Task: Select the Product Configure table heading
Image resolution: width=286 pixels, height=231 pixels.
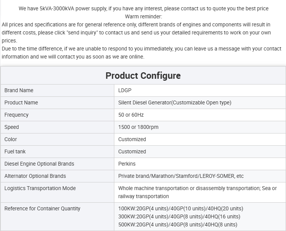Action: [143, 76]
